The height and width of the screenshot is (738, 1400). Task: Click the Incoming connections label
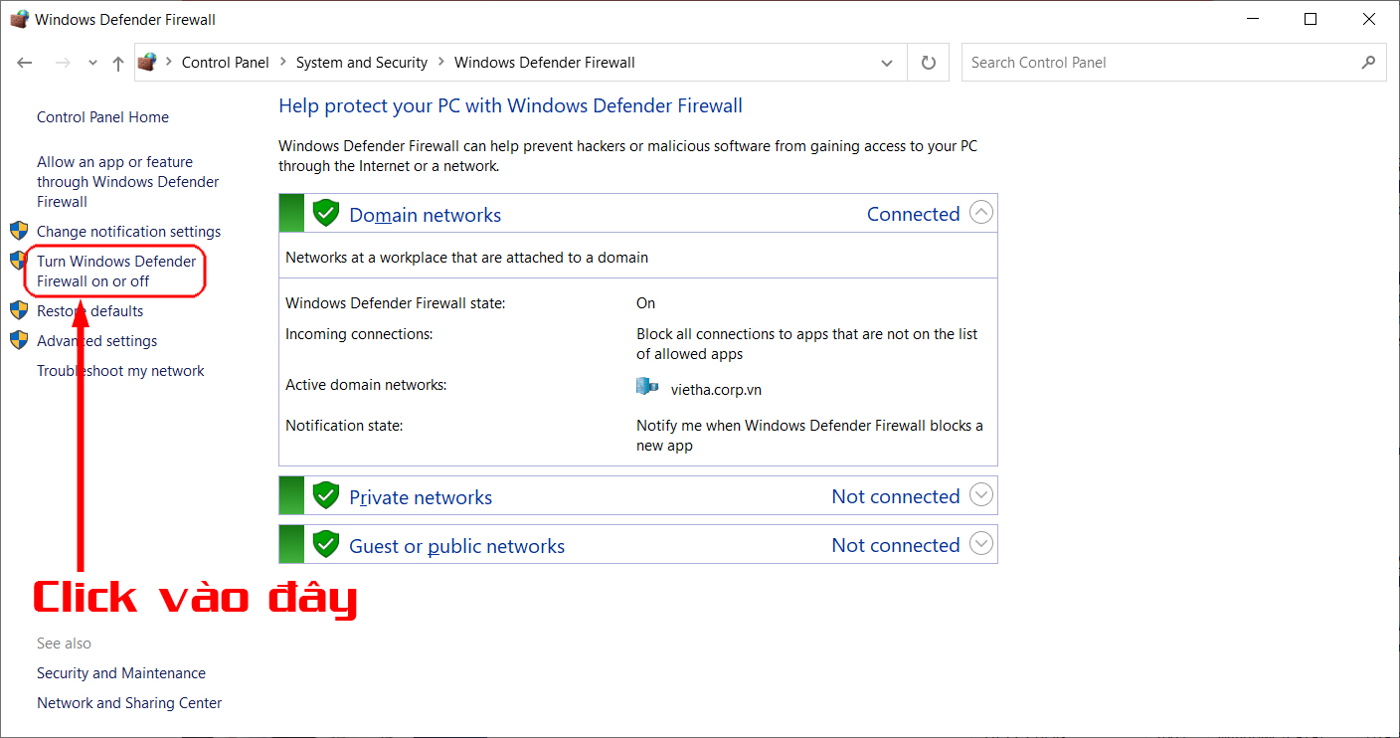point(359,334)
